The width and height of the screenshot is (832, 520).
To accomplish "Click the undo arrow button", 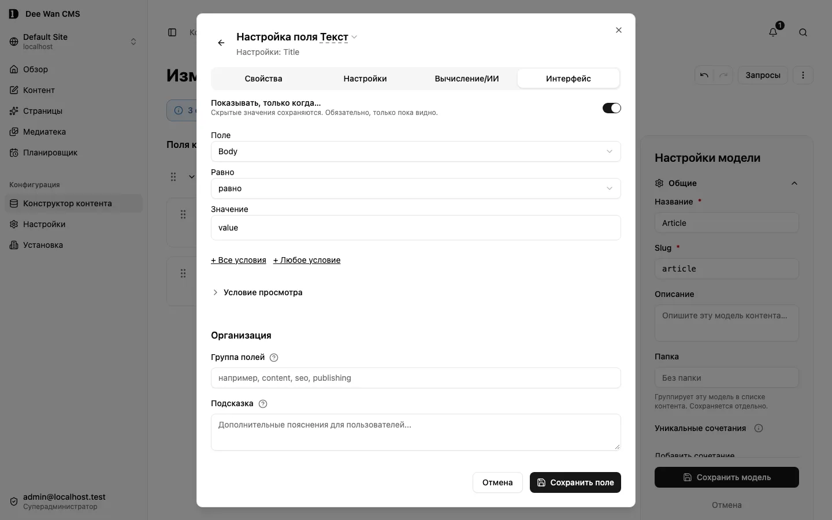I will point(704,75).
